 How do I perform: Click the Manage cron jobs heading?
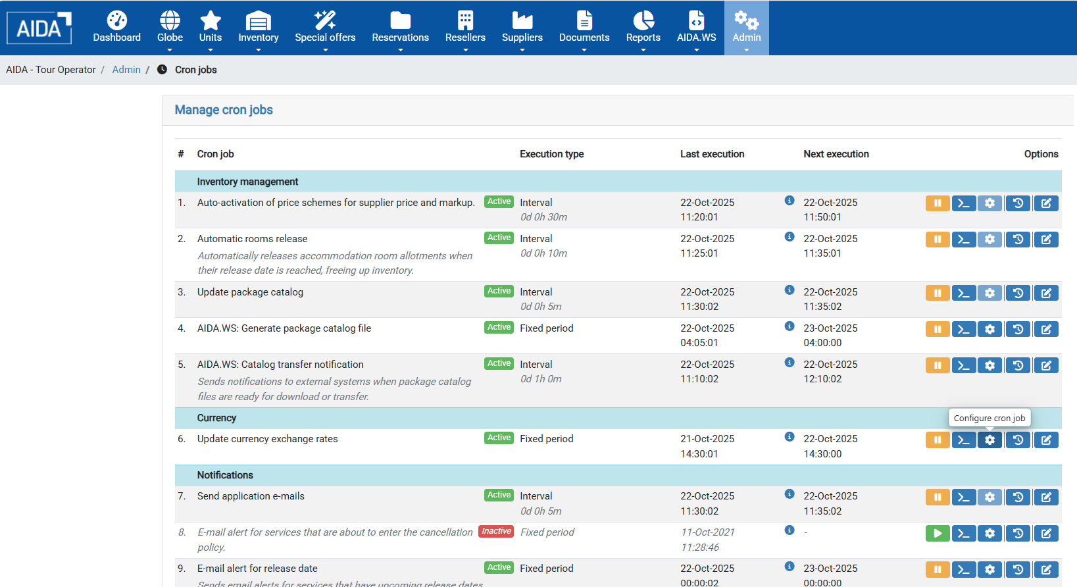point(224,110)
